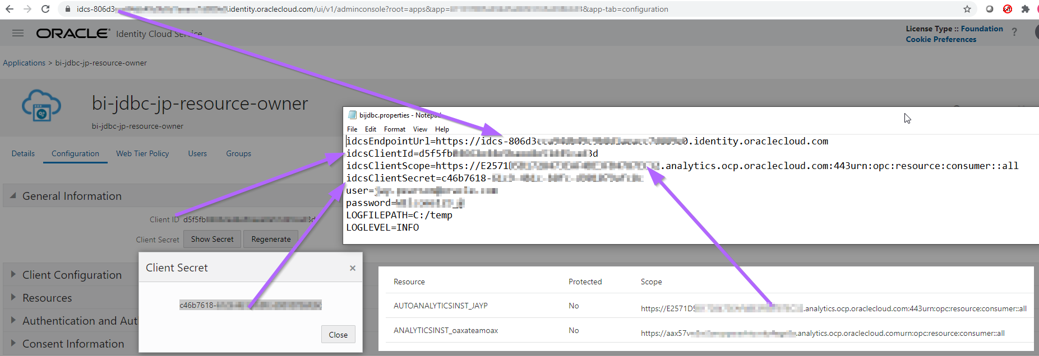Expand the Authentication and Authorization section

13,320
